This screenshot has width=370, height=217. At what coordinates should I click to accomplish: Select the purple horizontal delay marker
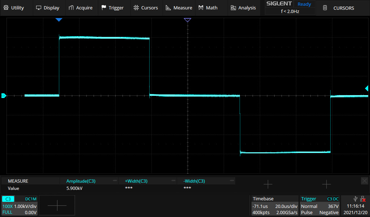[x=188, y=20]
